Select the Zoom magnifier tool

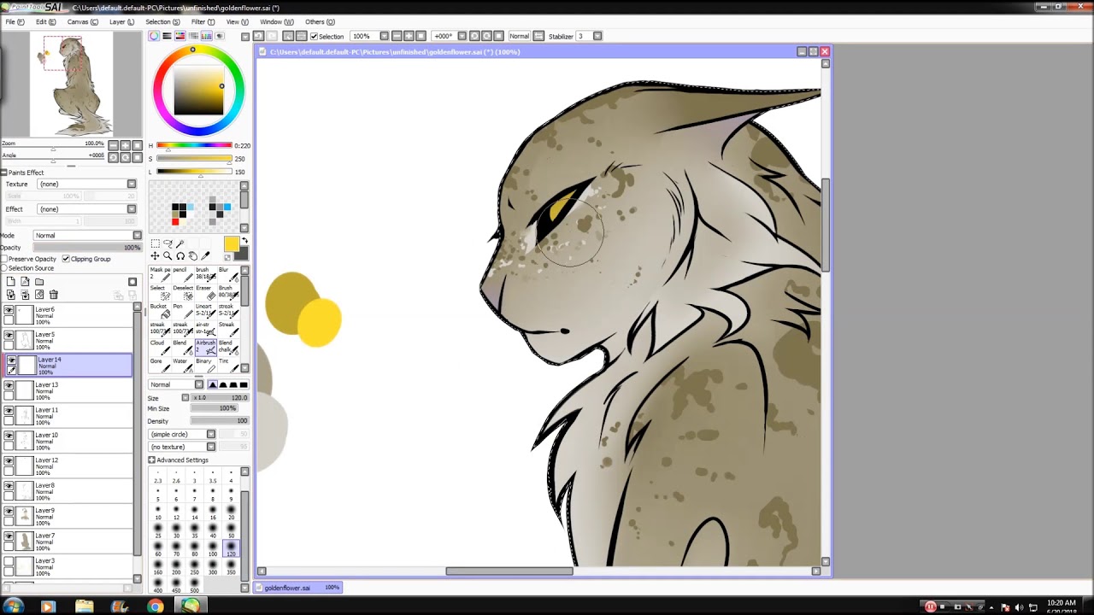(x=168, y=255)
